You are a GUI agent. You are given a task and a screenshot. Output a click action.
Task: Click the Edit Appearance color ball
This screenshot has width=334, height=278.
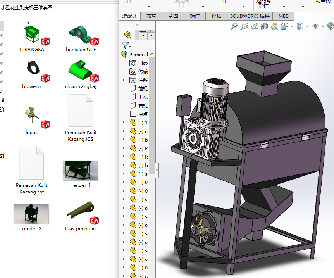(x=331, y=26)
